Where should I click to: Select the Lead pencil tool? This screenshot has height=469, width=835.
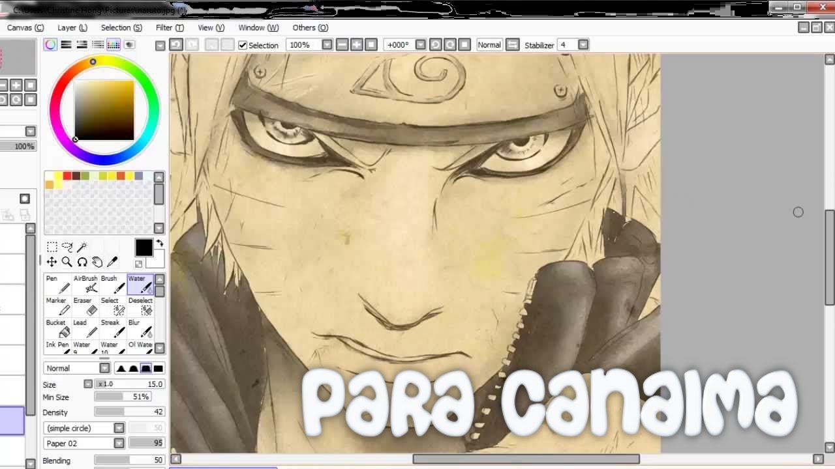(x=85, y=328)
